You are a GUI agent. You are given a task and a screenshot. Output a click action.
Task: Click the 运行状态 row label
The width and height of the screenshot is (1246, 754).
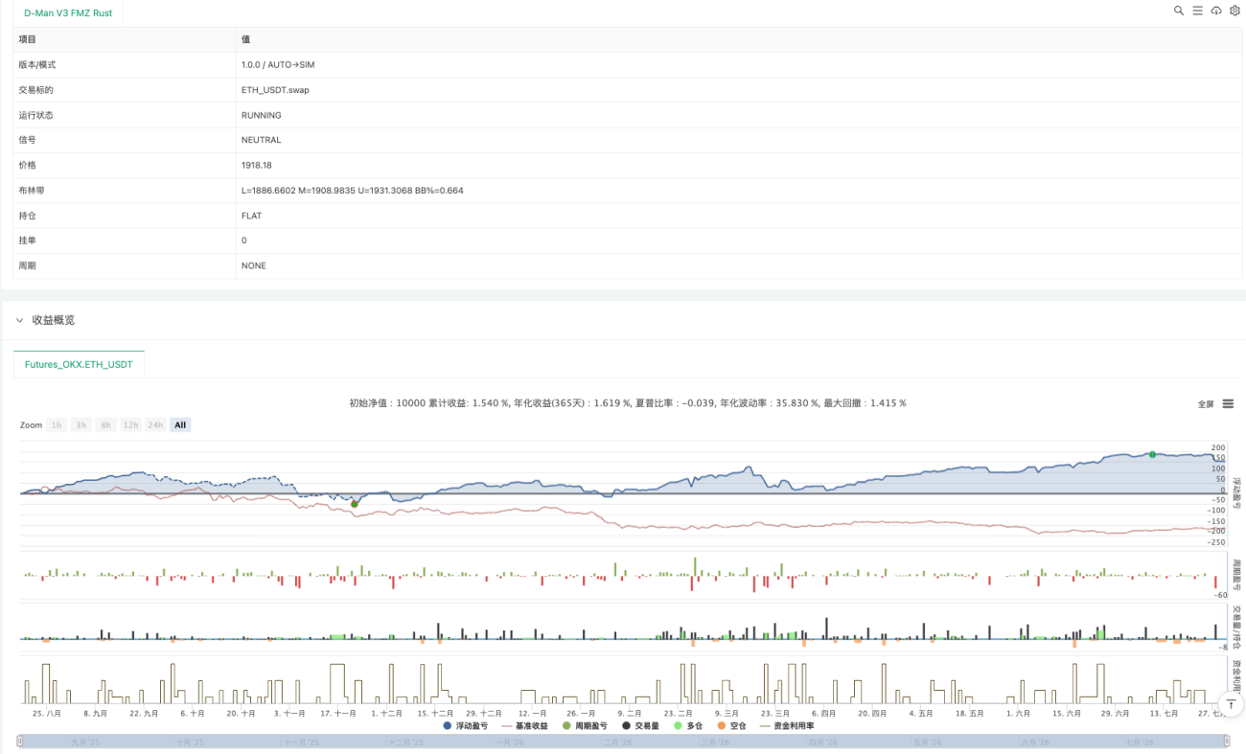pyautogui.click(x=35, y=115)
